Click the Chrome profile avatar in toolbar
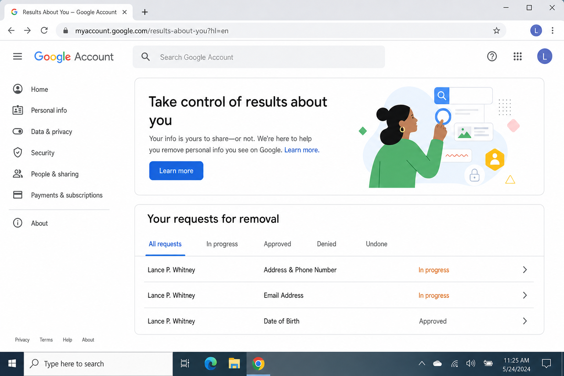The height and width of the screenshot is (376, 564). 536,30
